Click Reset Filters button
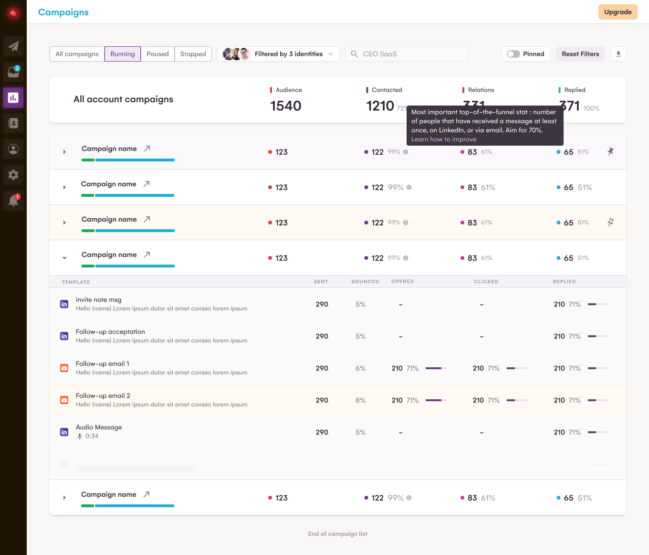Image resolution: width=649 pixels, height=555 pixels. pos(580,54)
